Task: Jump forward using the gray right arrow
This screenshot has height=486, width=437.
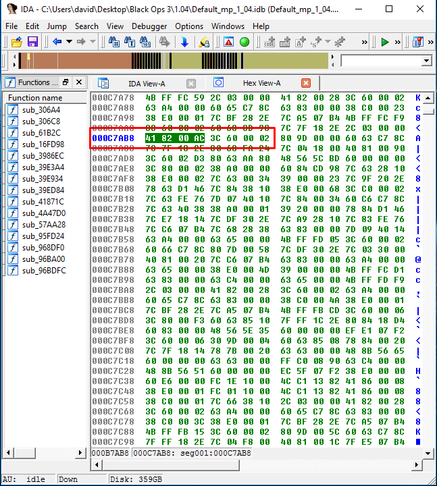Action: pos(81,42)
